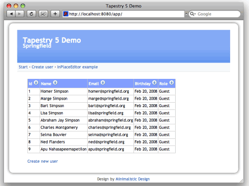Click the Google search input field
Viewport: 249px width, 186px height.
(218, 14)
